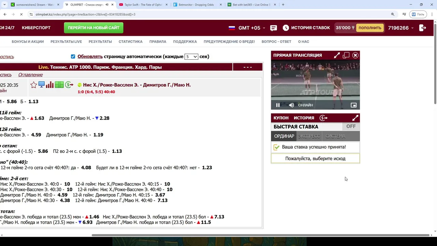Open the chat message icon in the header
The width and height of the screenshot is (437, 246).
click(x=273, y=28)
